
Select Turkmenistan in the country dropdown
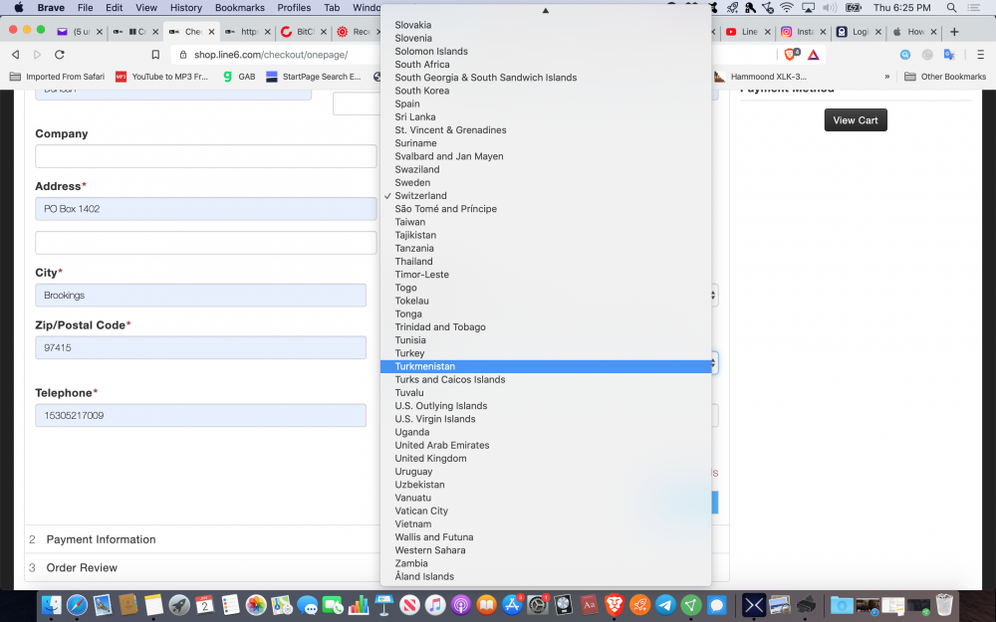[x=424, y=366]
